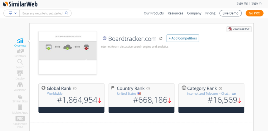Click the Live Demo button
The width and height of the screenshot is (268, 131).
pos(230,13)
